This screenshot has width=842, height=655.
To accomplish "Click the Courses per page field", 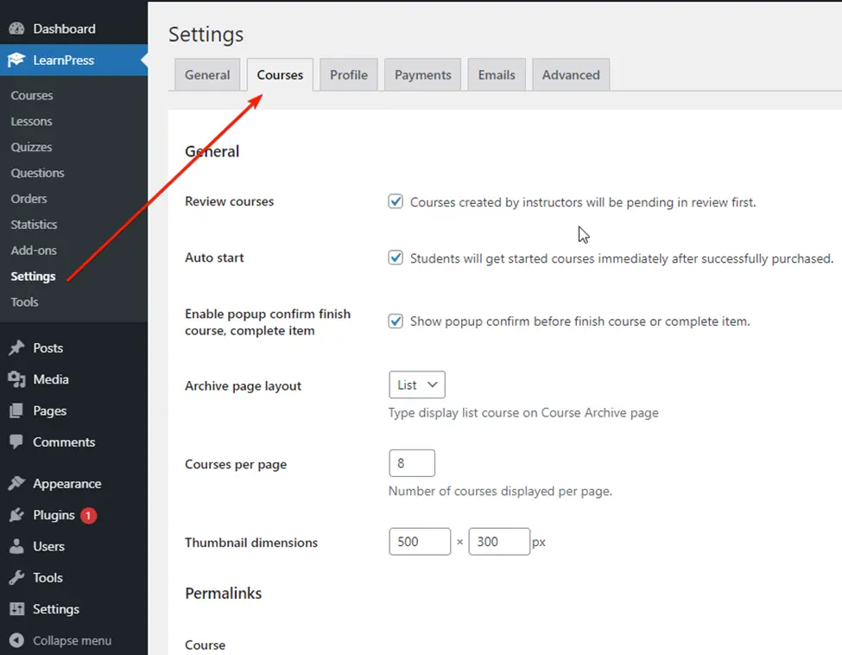I will point(412,464).
